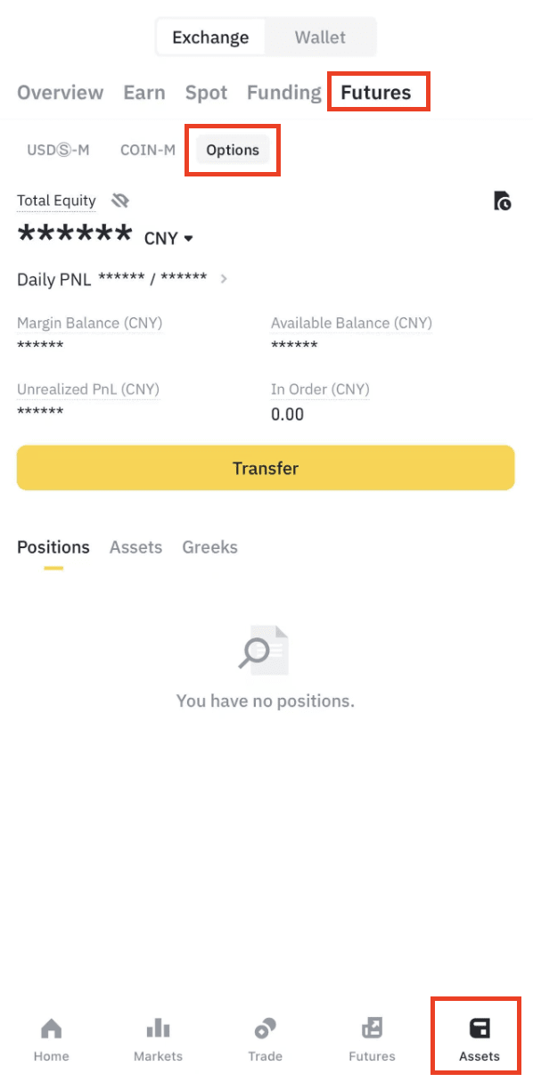This screenshot has height=1082, width=533.
Task: Select the Assets wallet icon
Action: tap(480, 1029)
